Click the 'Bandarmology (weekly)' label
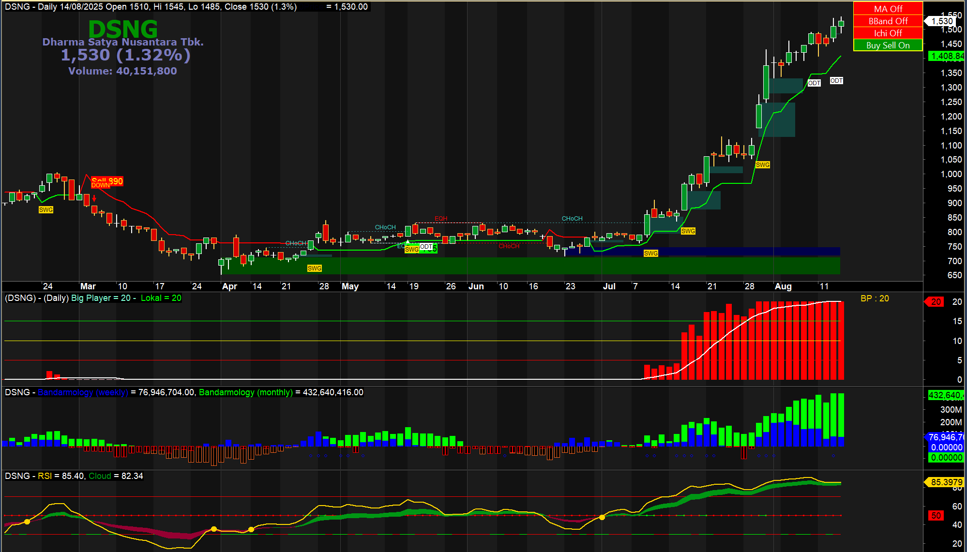The image size is (967, 552). coord(83,392)
